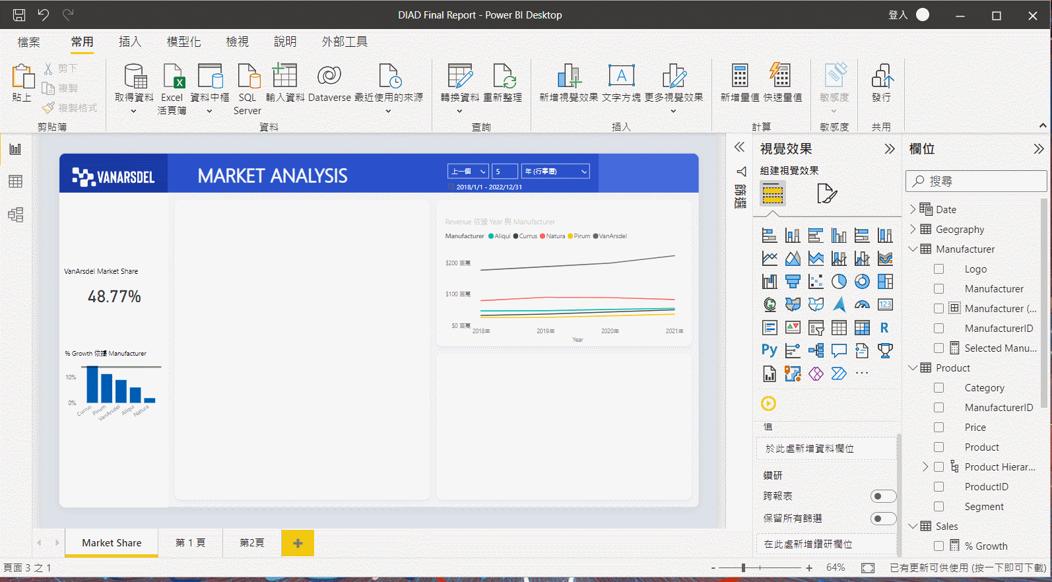Expand the Product Hierarchy field

pyautogui.click(x=925, y=467)
